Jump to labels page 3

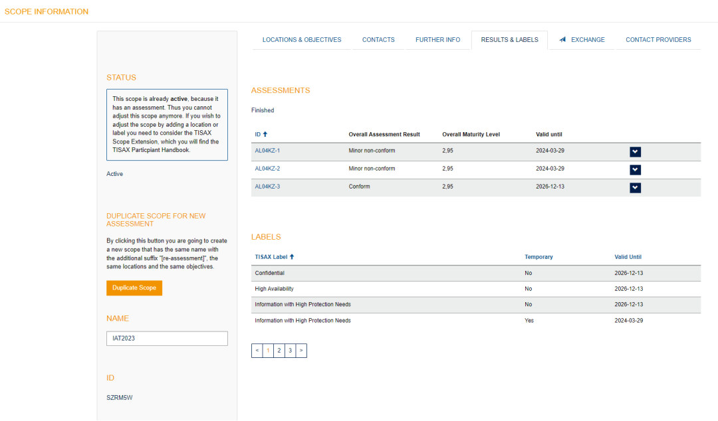[x=291, y=350]
